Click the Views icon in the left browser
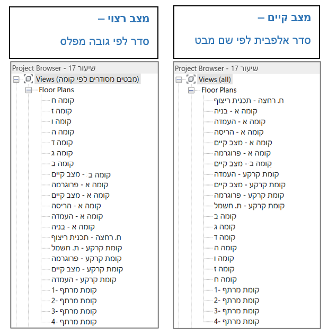The image size is (328, 334). coord(28,79)
